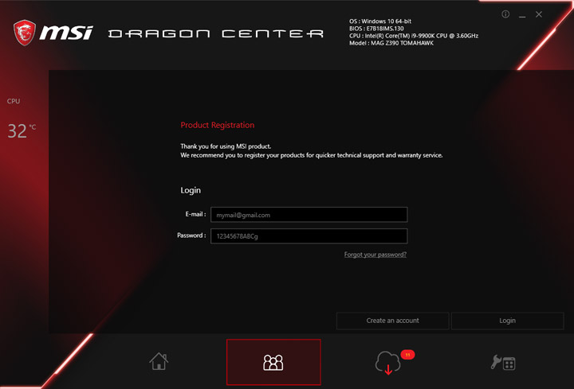Screen dimensions: 574x389
Task: Click the Product Registration heading
Action: pos(218,125)
